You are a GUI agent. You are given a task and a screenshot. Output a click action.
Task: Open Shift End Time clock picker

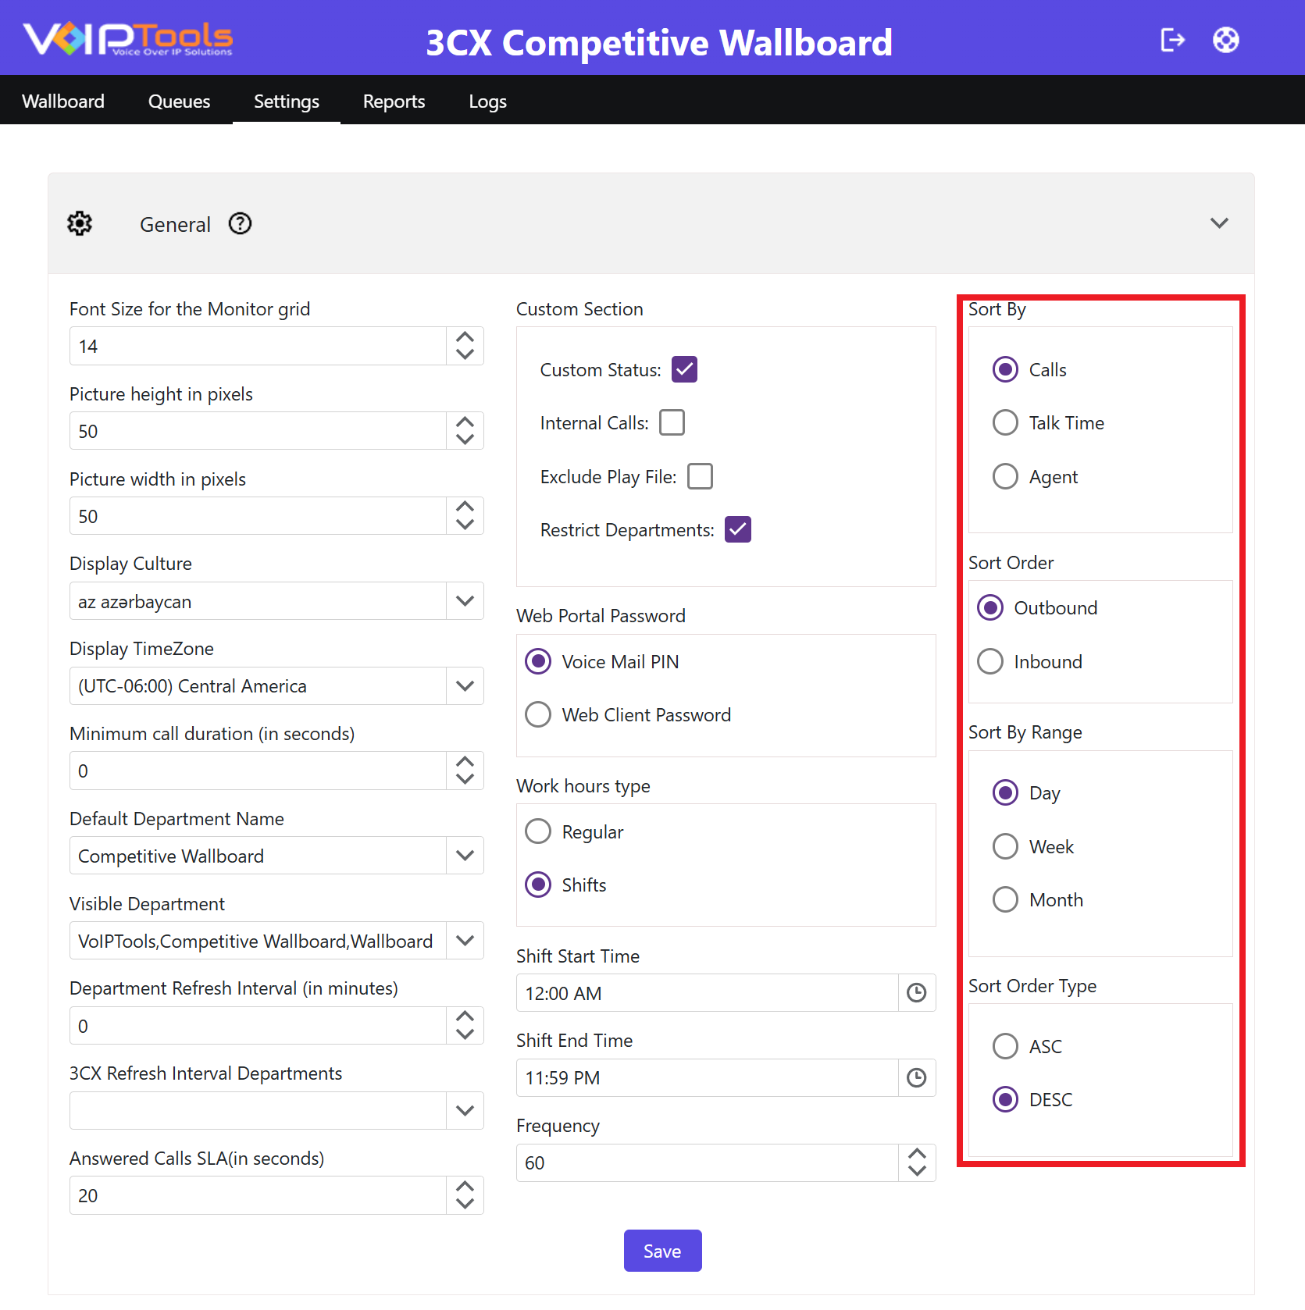916,1077
